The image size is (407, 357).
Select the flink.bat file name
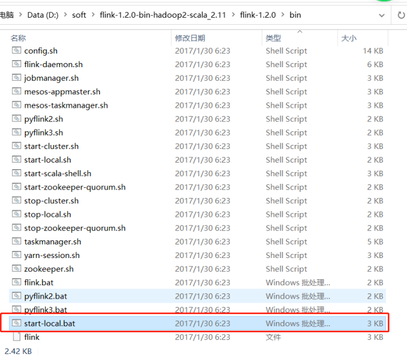pyautogui.click(x=39, y=283)
